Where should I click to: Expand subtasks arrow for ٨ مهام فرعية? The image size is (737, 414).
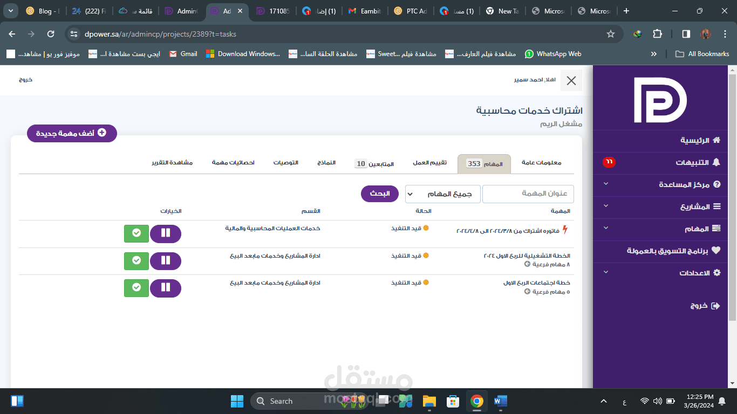tap(527, 264)
